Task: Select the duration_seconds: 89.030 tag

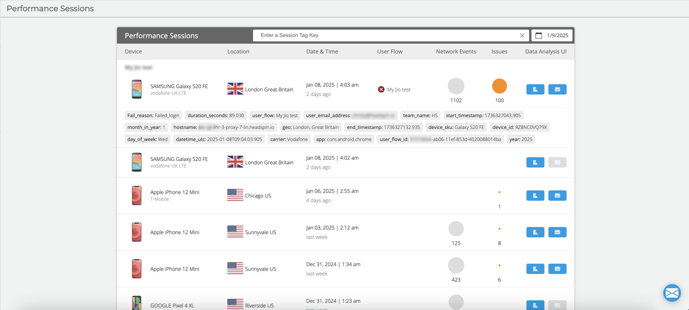Action: tap(216, 116)
